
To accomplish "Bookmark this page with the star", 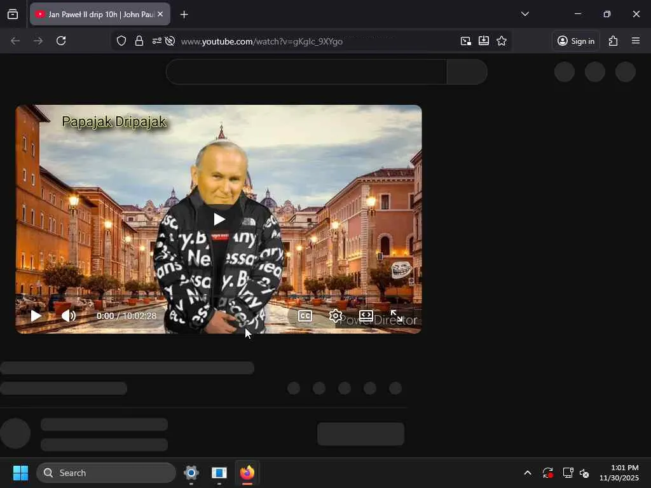I will pos(502,41).
